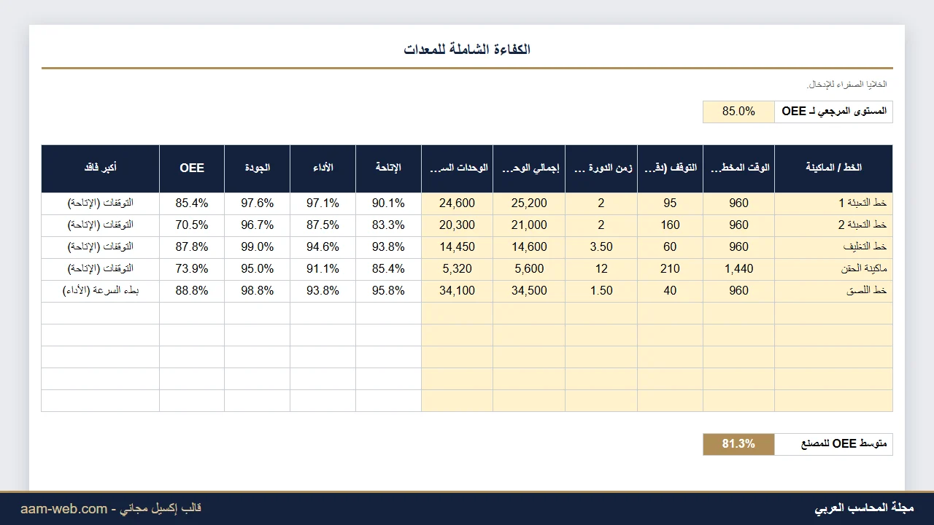Select the الخط / الماكينة column header
Screen dimensions: 934x525
[x=833, y=168]
